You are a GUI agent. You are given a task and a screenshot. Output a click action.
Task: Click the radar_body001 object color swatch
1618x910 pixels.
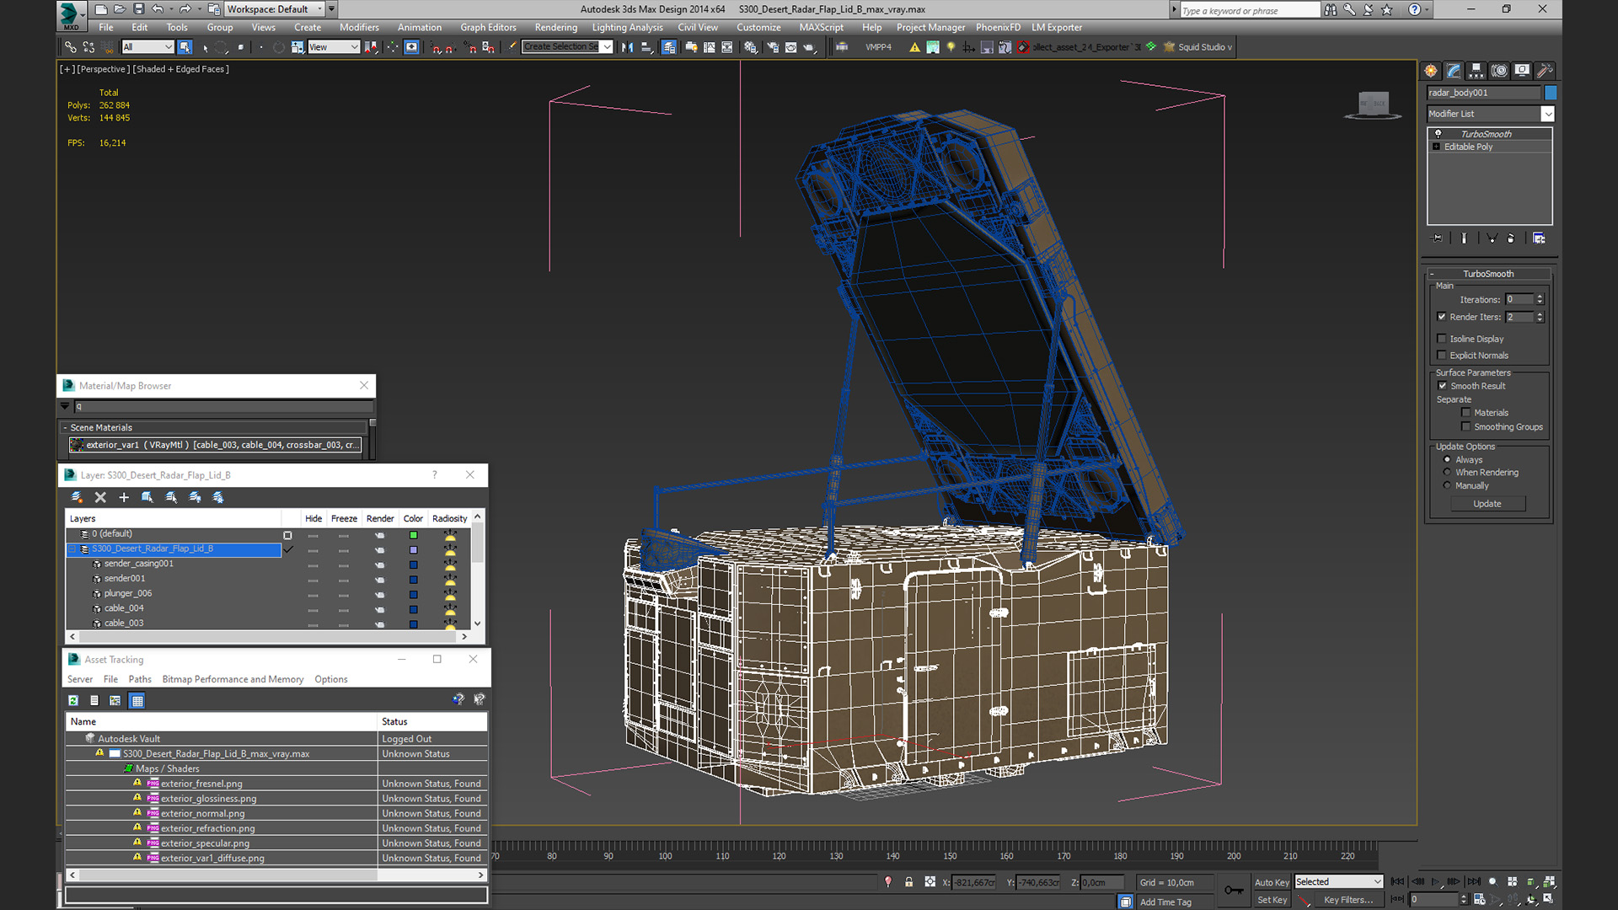(1550, 93)
